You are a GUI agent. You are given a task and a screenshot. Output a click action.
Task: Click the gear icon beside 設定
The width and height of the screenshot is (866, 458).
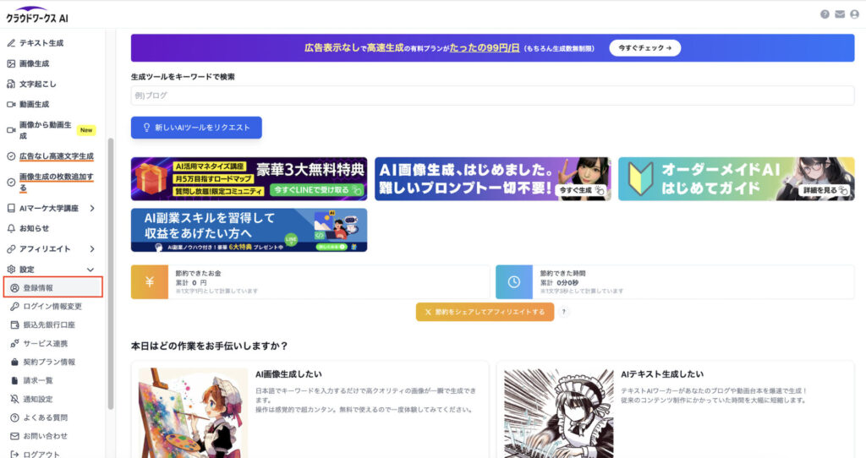(11, 270)
